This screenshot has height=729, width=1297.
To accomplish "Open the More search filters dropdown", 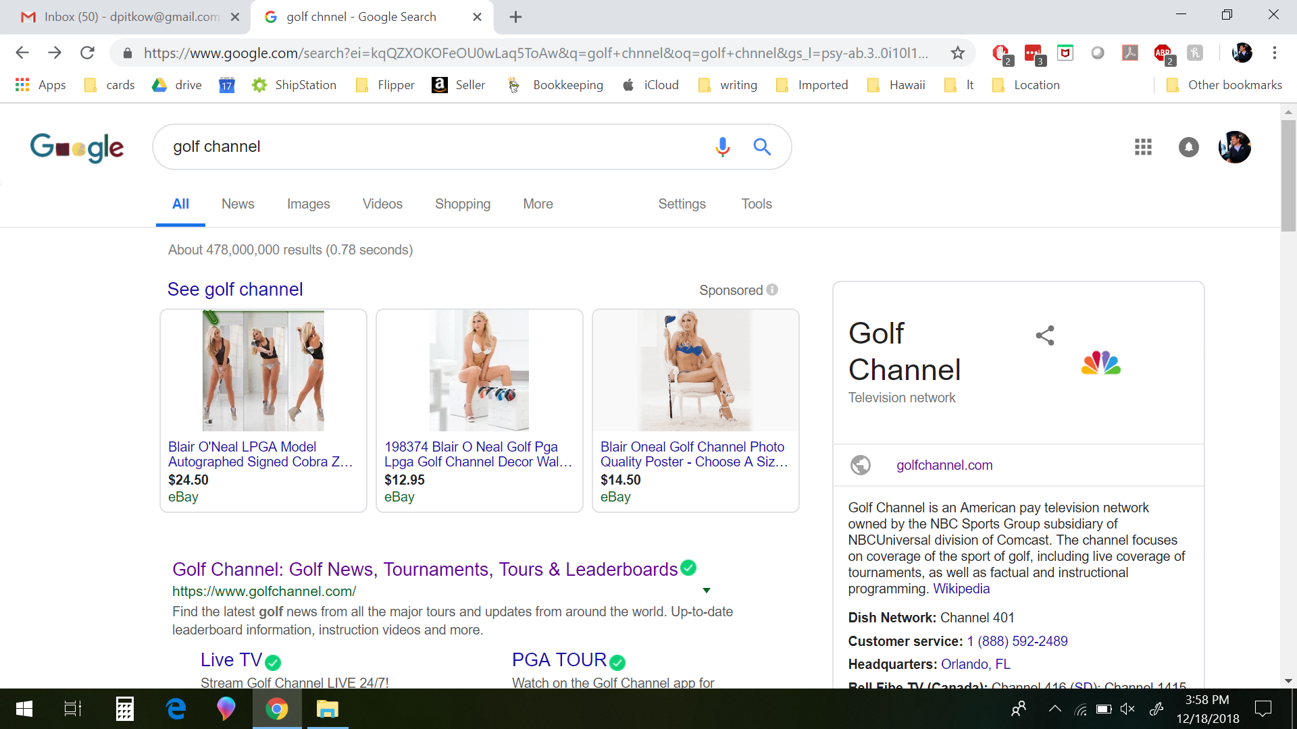I will (x=538, y=204).
